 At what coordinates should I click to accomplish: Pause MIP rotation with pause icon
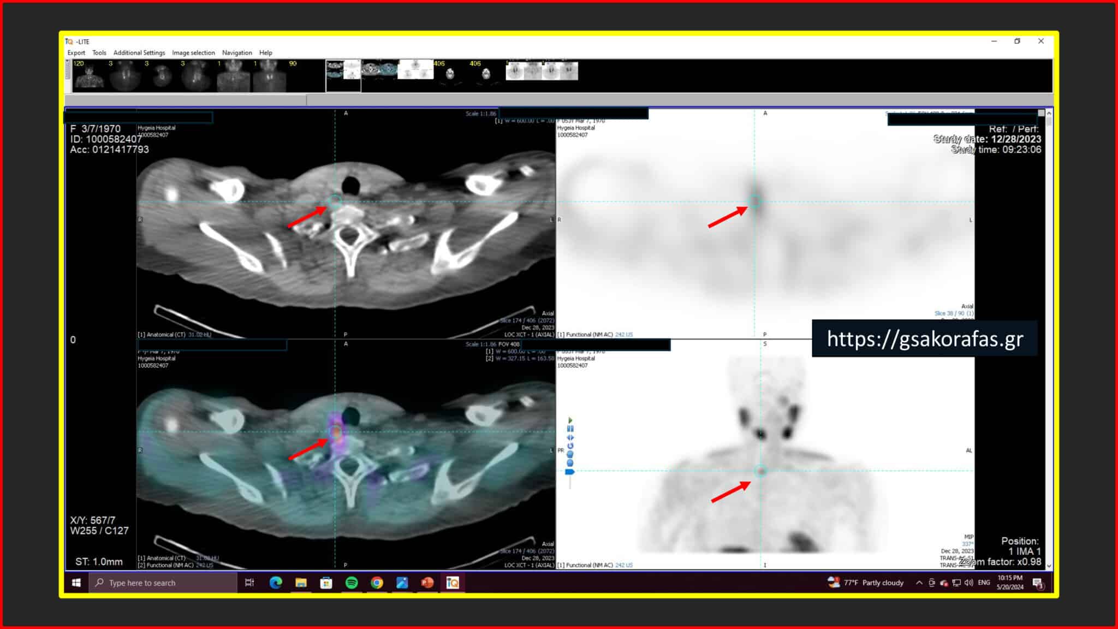pos(570,429)
